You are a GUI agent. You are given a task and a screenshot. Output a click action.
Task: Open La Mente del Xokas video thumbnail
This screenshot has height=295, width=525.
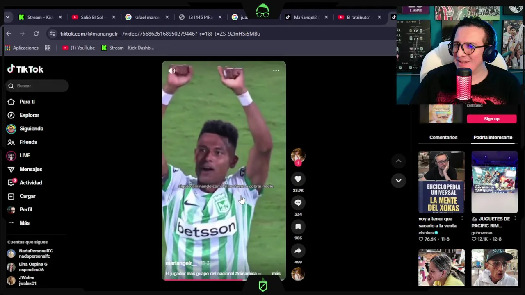point(441,182)
